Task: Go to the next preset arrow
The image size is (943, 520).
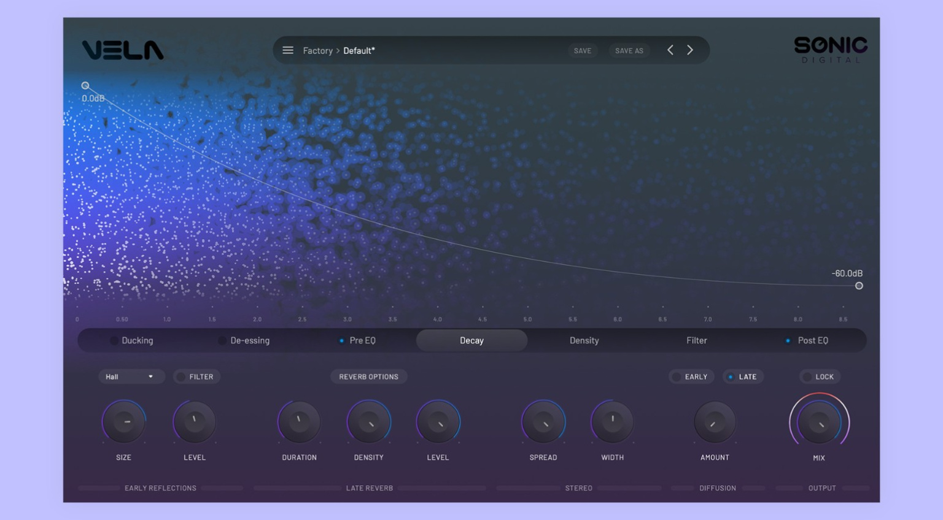Action: (690, 50)
